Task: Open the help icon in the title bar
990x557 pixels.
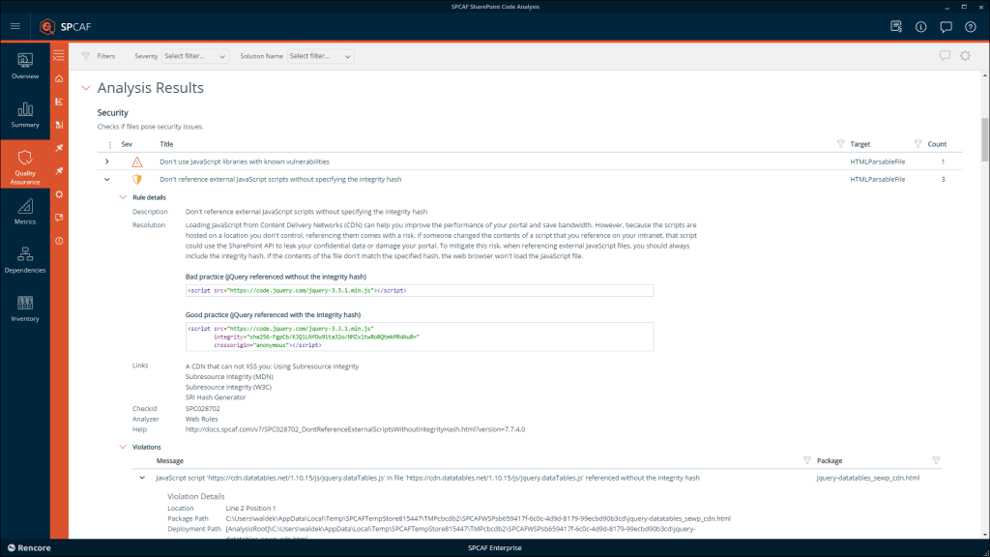Action: point(970,27)
